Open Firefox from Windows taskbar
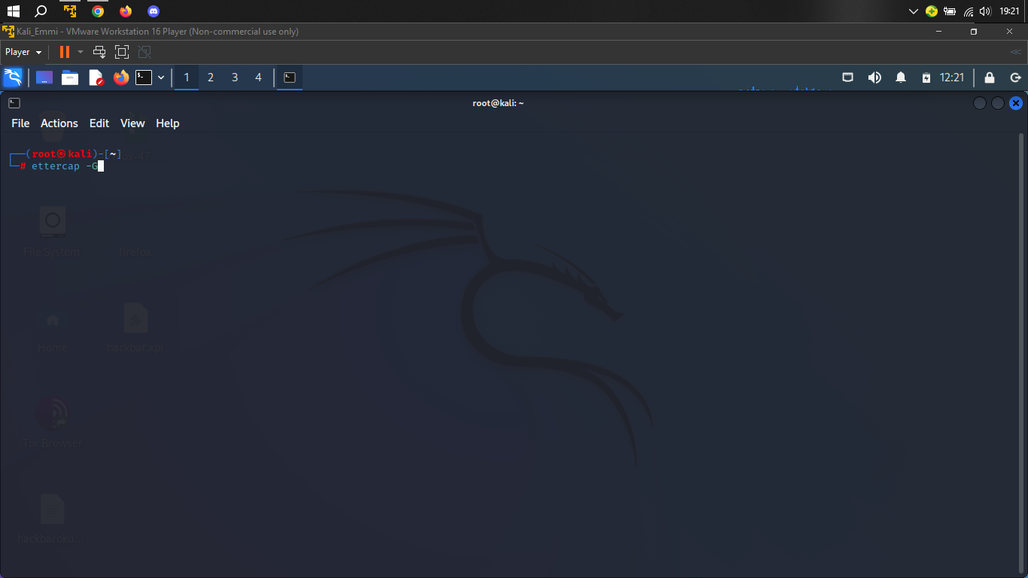Screen dimensions: 1028x578 [x=126, y=11]
